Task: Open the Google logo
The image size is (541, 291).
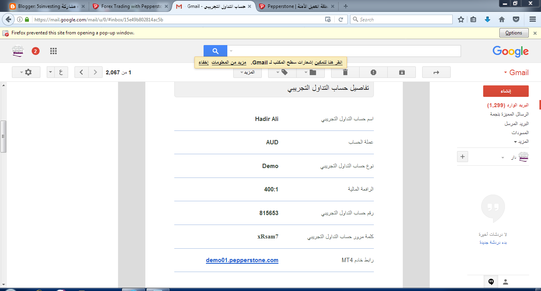Action: (x=511, y=51)
